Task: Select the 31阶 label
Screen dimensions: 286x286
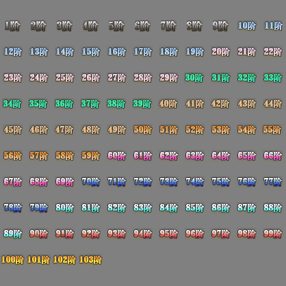Action: pos(220,78)
